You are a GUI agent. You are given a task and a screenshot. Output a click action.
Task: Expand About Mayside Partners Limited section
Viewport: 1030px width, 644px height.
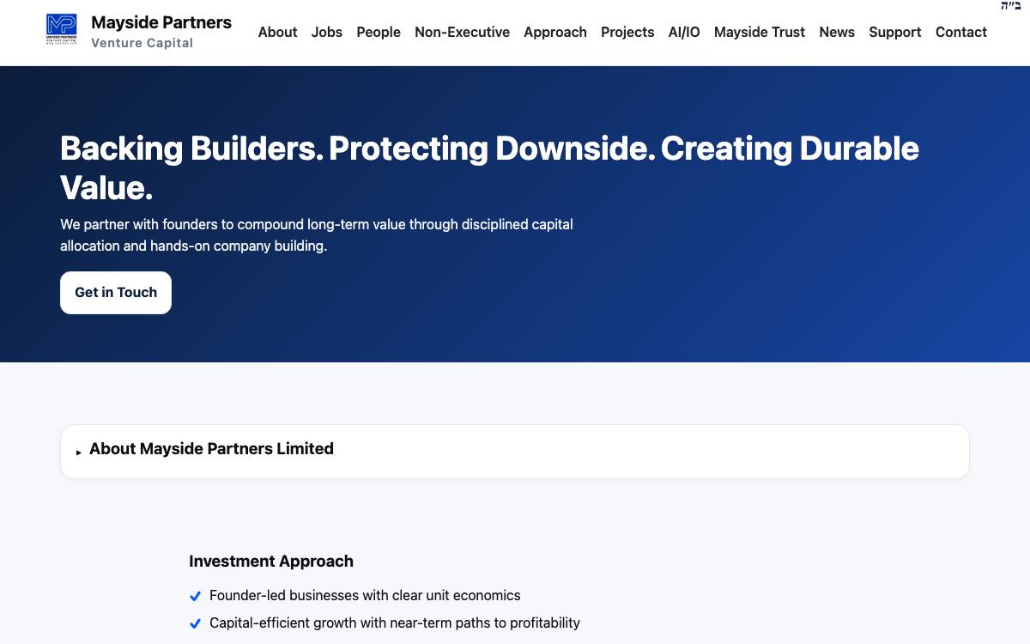pos(515,451)
